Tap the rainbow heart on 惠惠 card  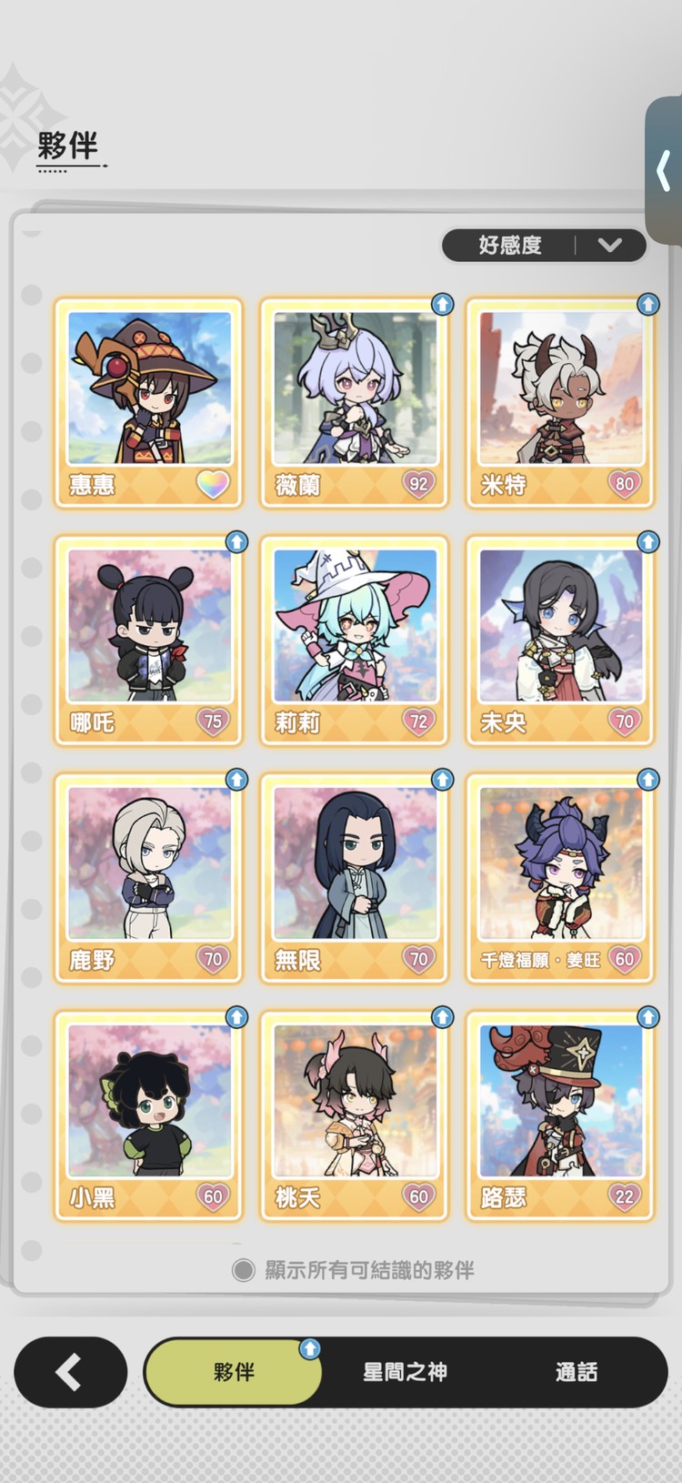(x=214, y=485)
